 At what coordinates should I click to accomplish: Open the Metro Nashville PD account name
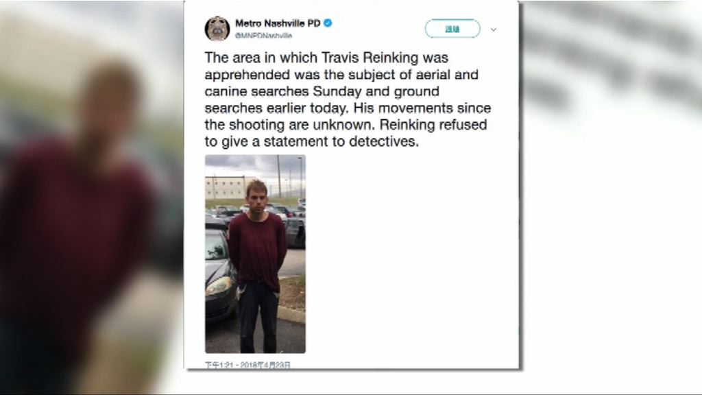(278, 23)
